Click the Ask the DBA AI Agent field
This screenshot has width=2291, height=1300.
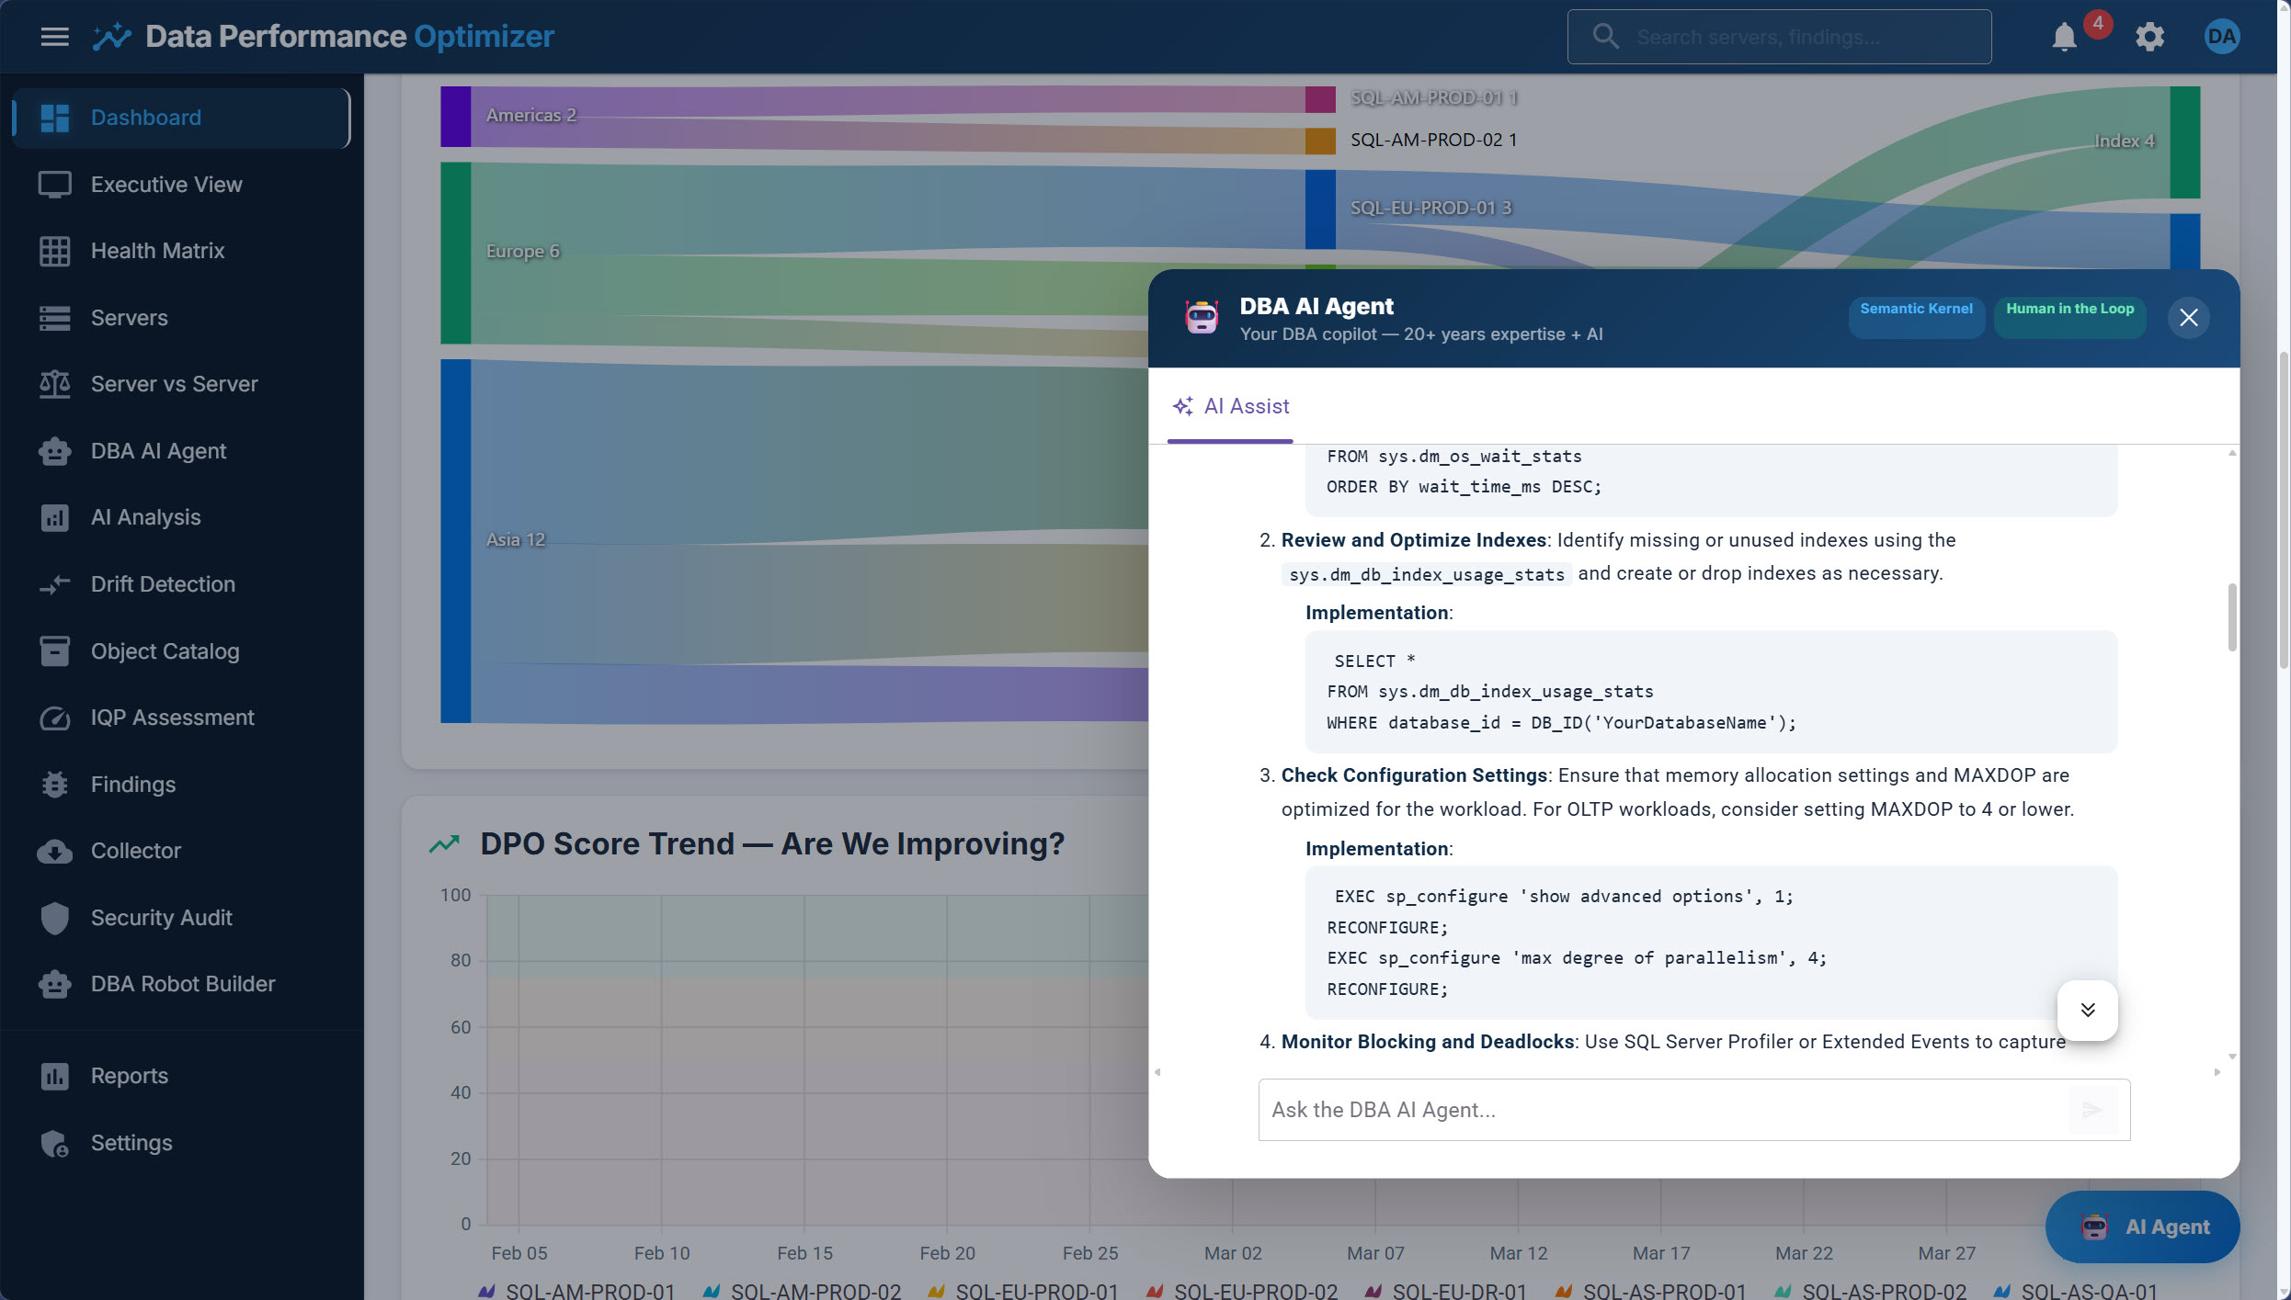pyautogui.click(x=1662, y=1110)
